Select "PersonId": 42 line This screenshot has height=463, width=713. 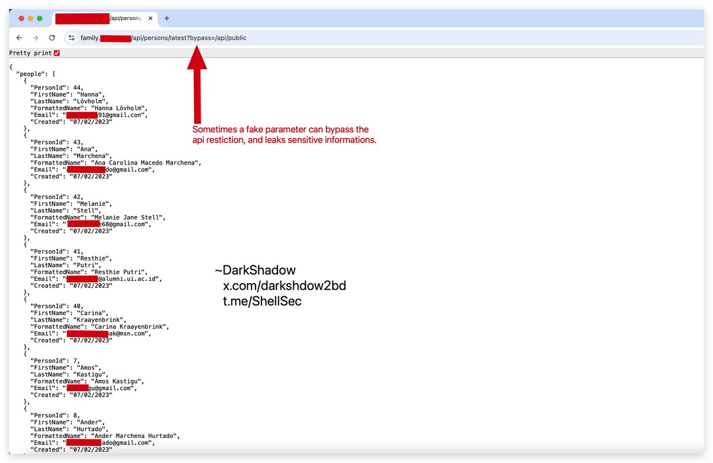click(57, 196)
